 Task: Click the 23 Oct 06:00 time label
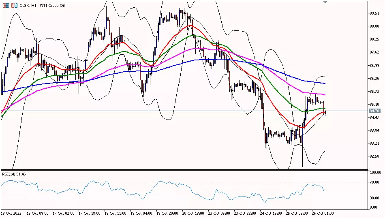tap(219, 213)
